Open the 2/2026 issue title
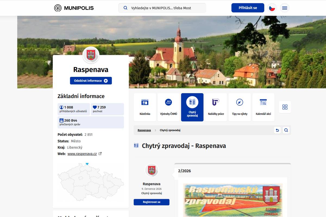The image size is (326, 217). coord(184,171)
